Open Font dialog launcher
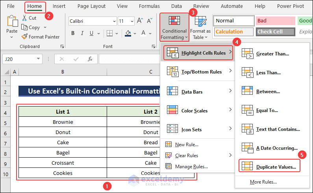This screenshot has height=193, width=313. point(154,46)
